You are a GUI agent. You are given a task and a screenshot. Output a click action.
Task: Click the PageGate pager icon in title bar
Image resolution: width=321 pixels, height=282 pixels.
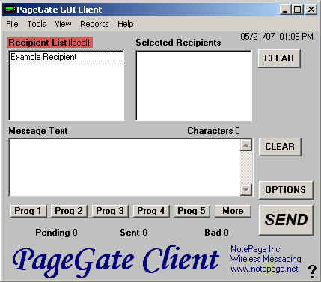(10, 10)
